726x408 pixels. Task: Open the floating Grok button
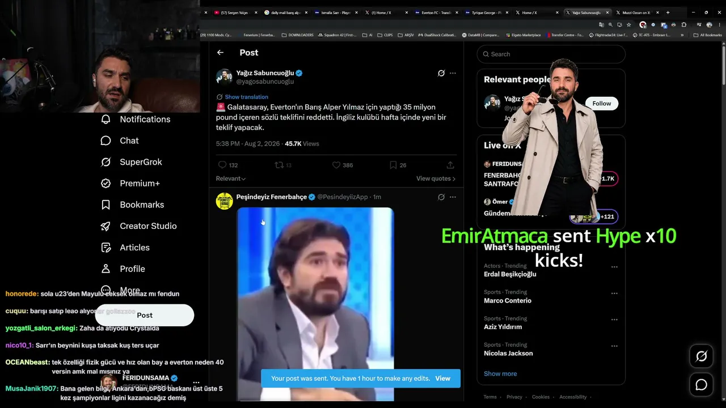[x=702, y=356]
